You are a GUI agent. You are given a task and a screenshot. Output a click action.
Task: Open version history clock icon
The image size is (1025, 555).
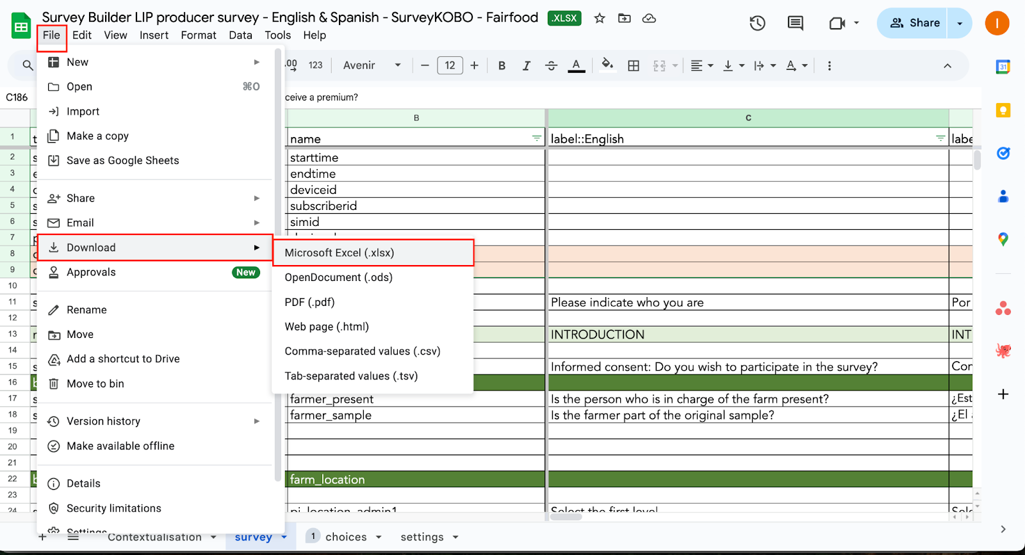(757, 24)
